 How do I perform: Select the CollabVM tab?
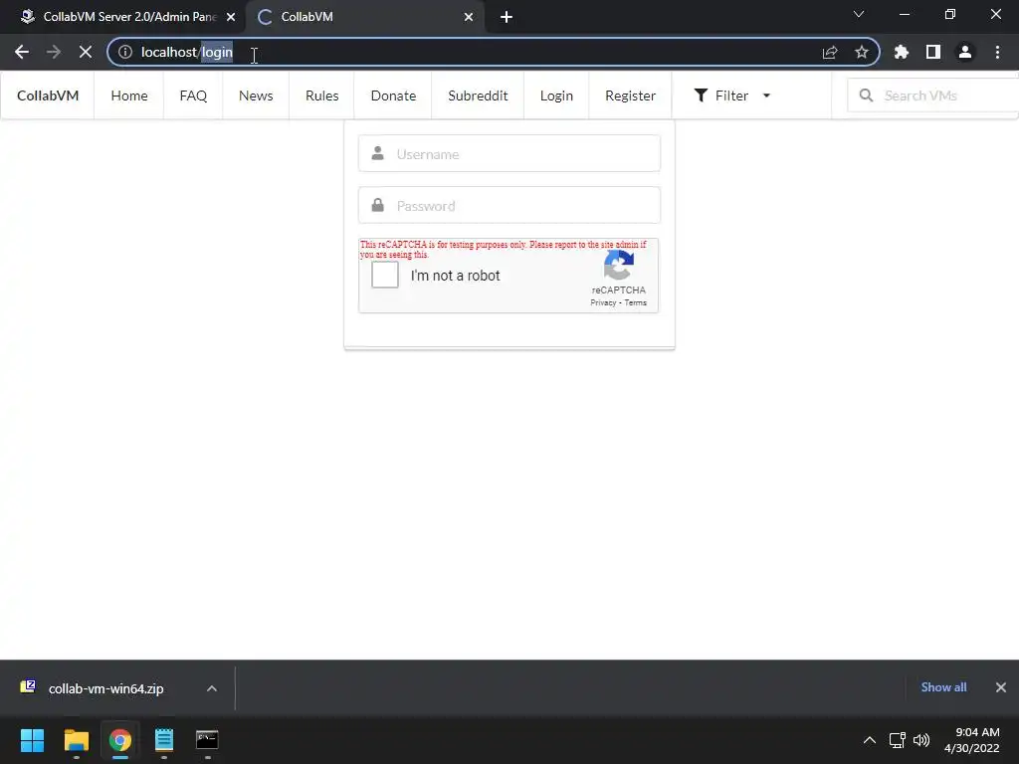[364, 17]
